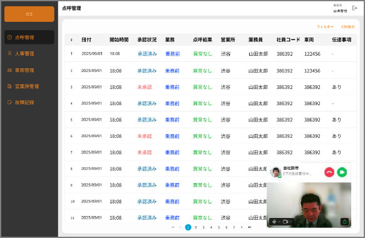Screen dimensions: 365x238
Task: Click the orange ロゴ logo button
Action: (x=29, y=14)
